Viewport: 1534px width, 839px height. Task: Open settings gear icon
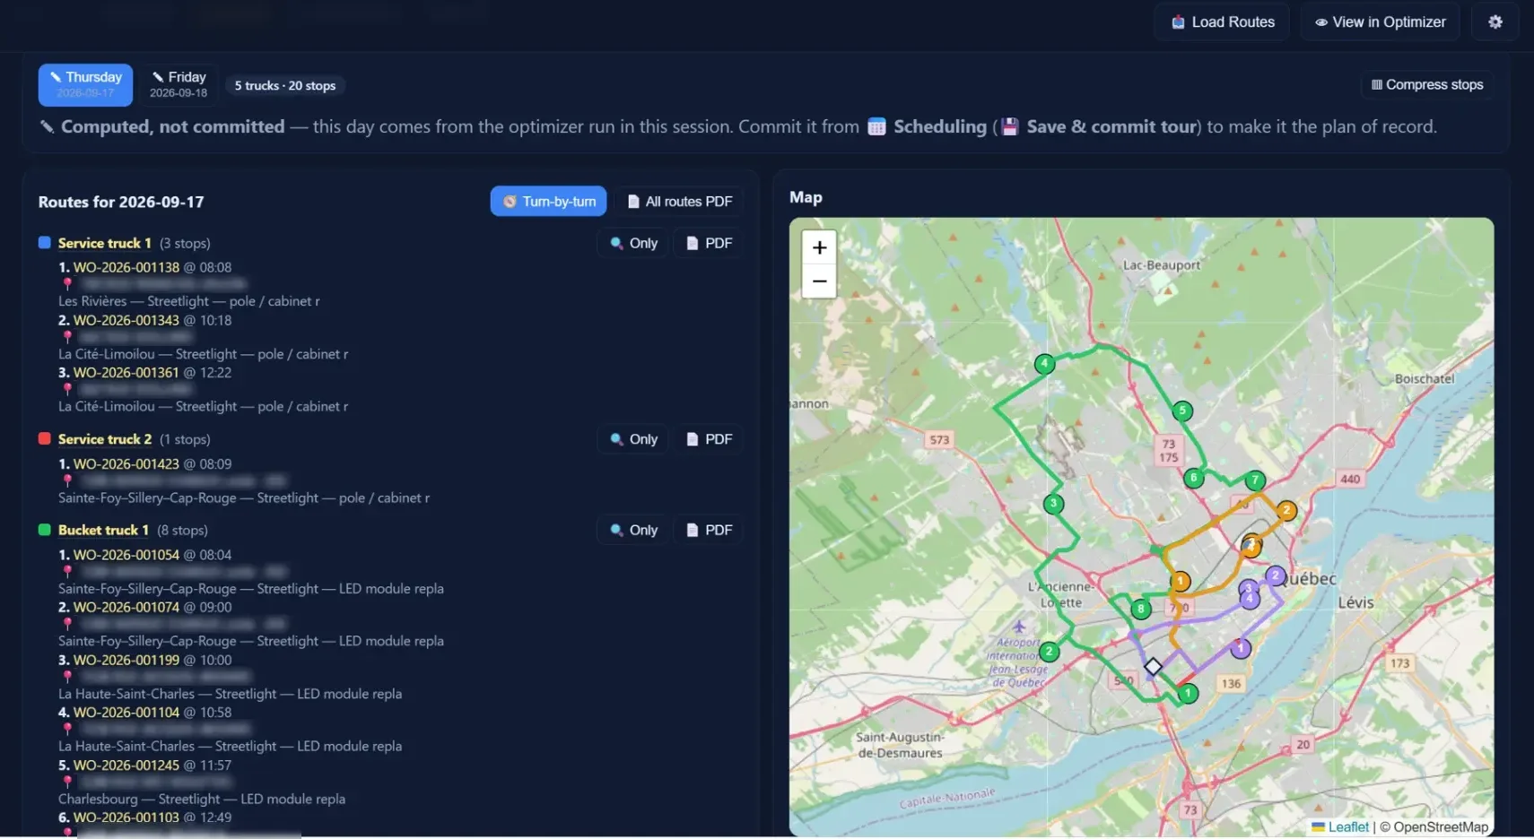pyautogui.click(x=1495, y=22)
